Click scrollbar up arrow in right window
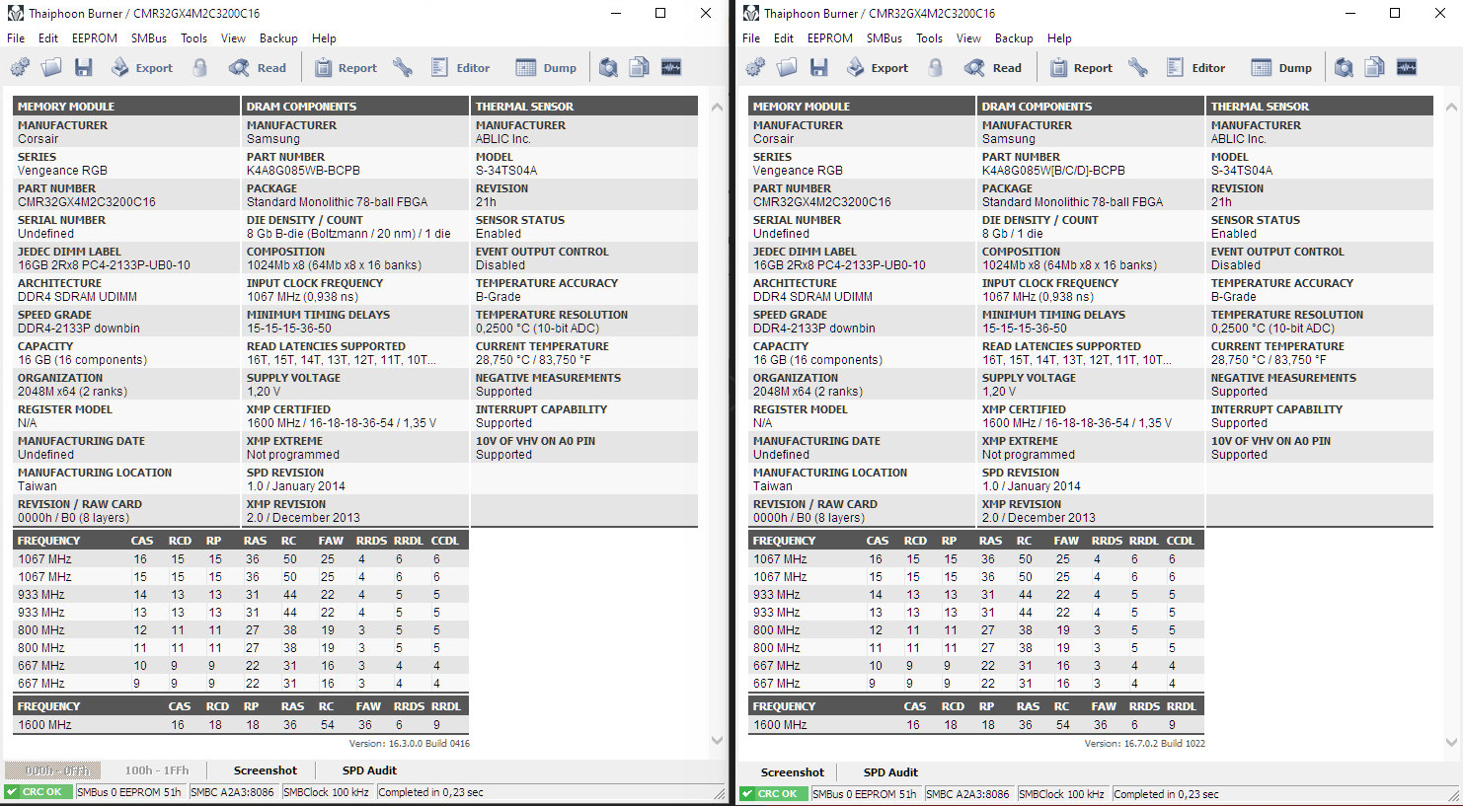1463x806 pixels. pos(1451,107)
